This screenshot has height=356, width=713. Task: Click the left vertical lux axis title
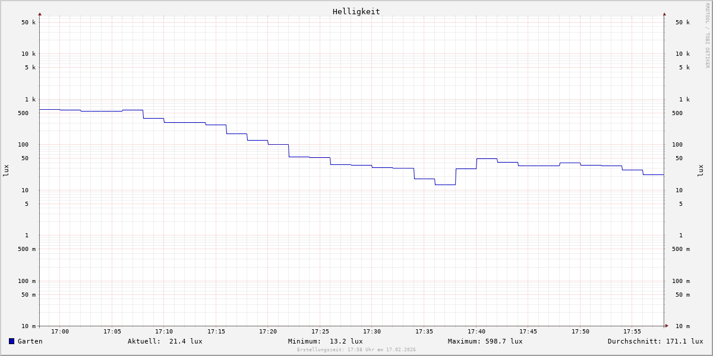(x=6, y=170)
